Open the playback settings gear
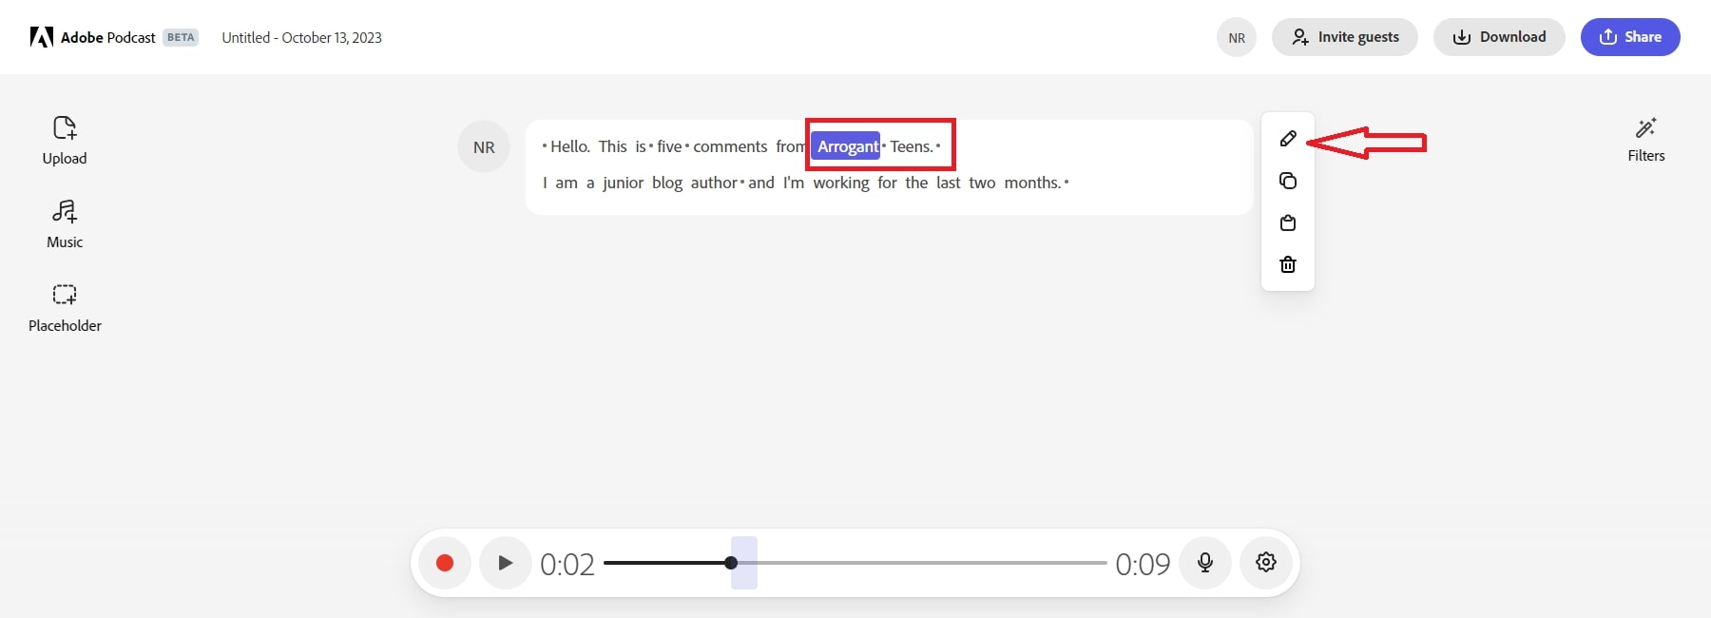Image resolution: width=1711 pixels, height=618 pixels. pos(1266,563)
